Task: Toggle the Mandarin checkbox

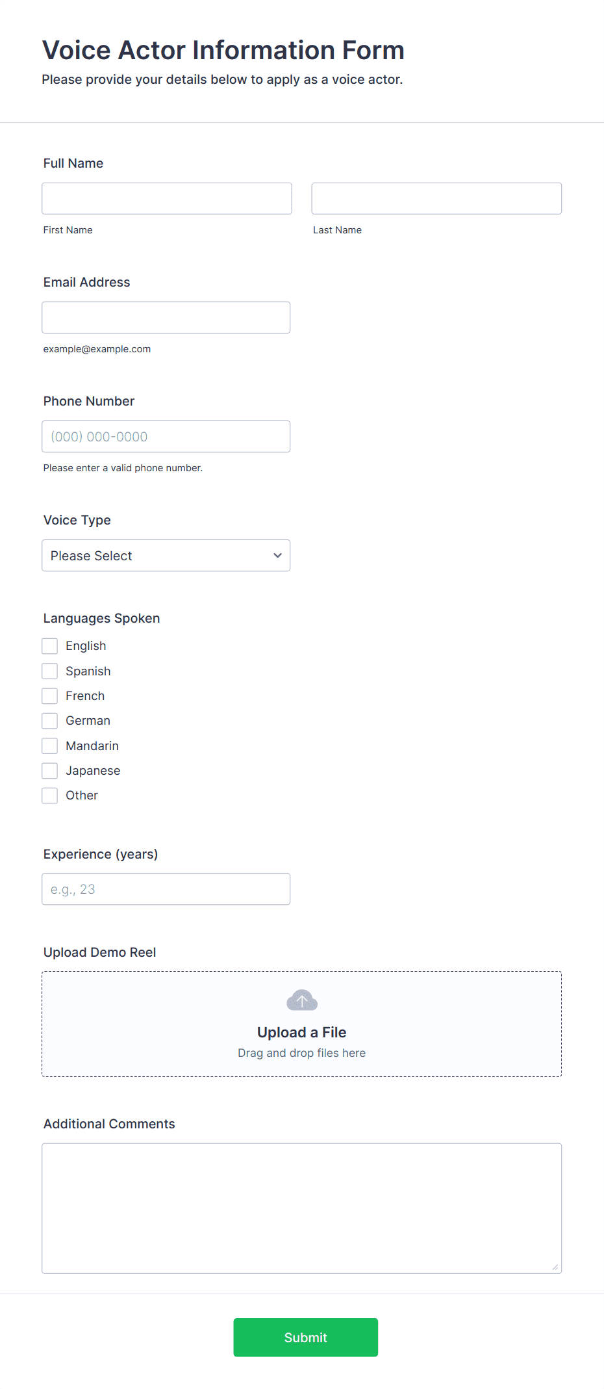Action: 50,746
